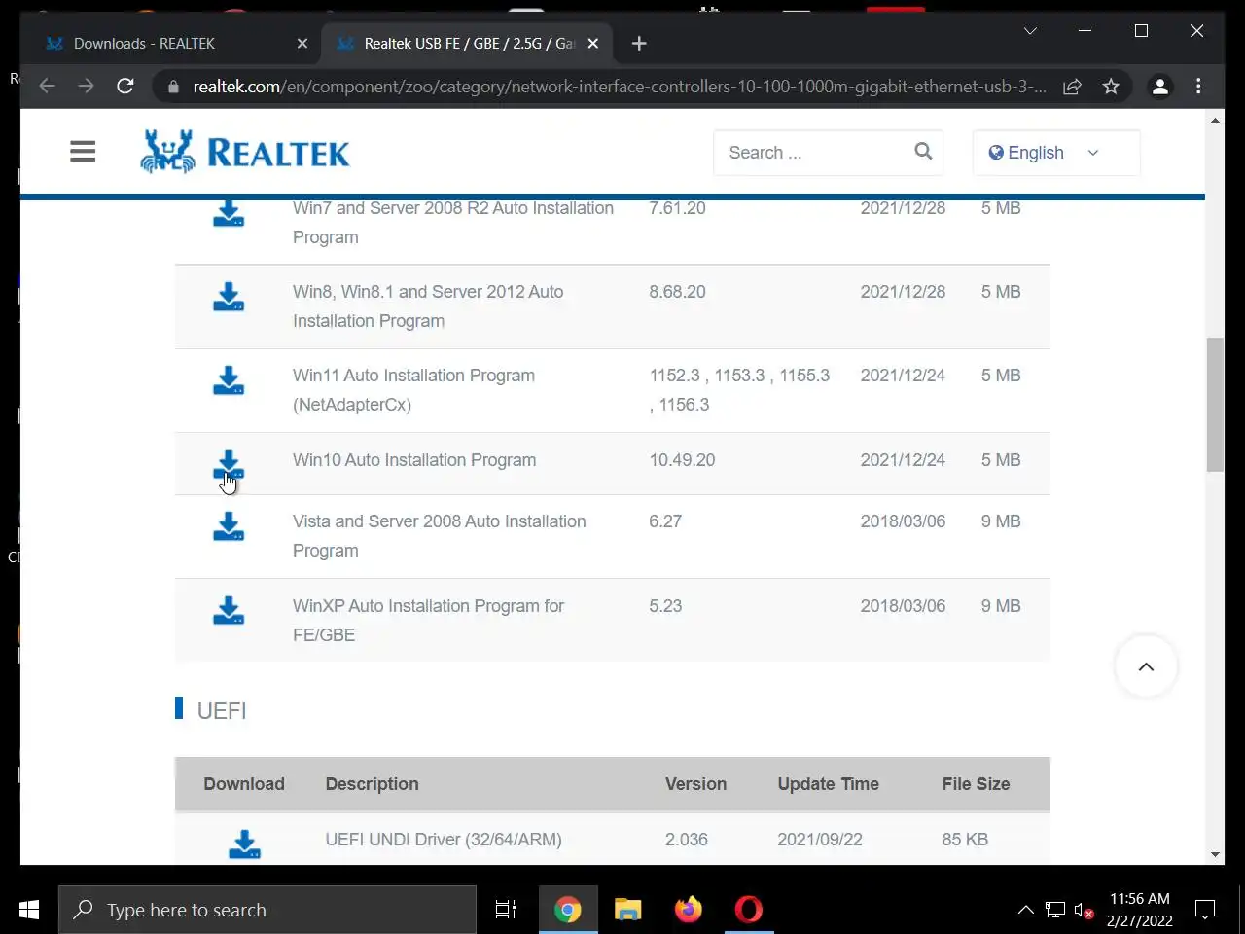Go forward in browser history

click(x=86, y=87)
